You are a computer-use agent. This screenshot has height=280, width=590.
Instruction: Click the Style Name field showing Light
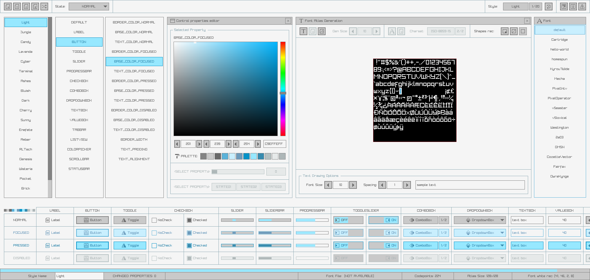pos(79,276)
